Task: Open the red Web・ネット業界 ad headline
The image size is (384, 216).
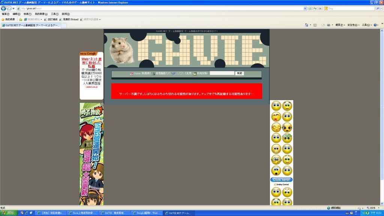Action: (91, 63)
